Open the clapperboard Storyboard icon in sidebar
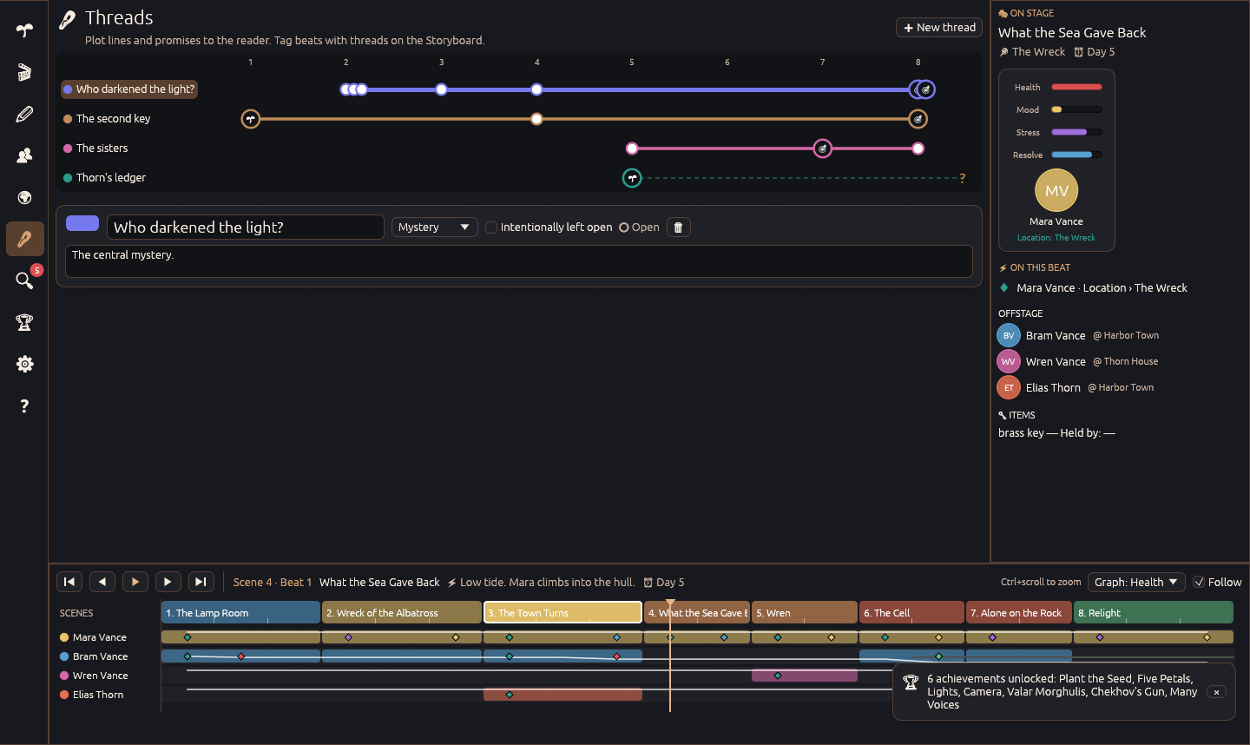 [24, 72]
